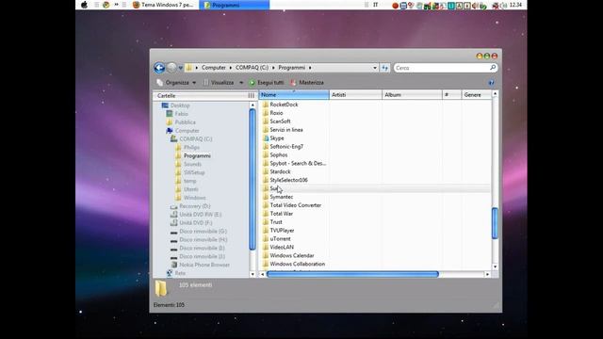This screenshot has height=339, width=603.
Task: Open the Organizza menu
Action: 176,83
